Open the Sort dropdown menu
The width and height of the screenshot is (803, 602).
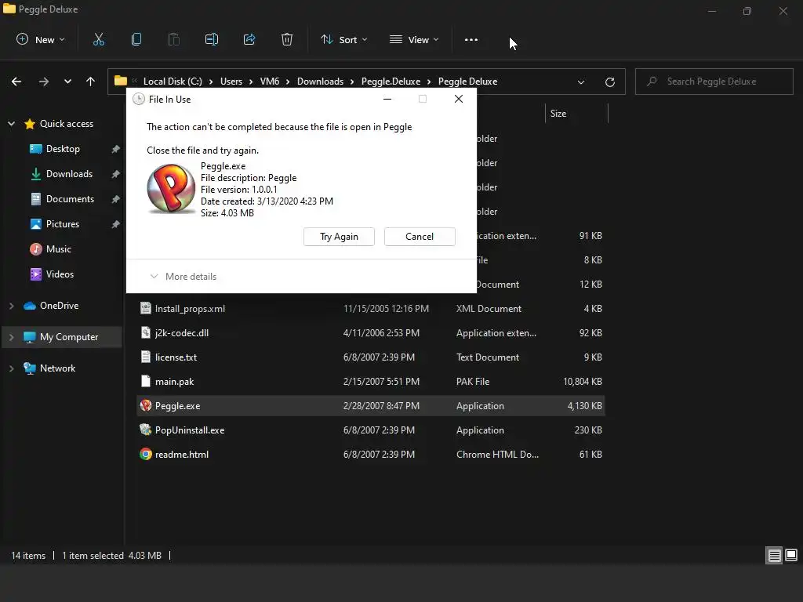coord(344,39)
